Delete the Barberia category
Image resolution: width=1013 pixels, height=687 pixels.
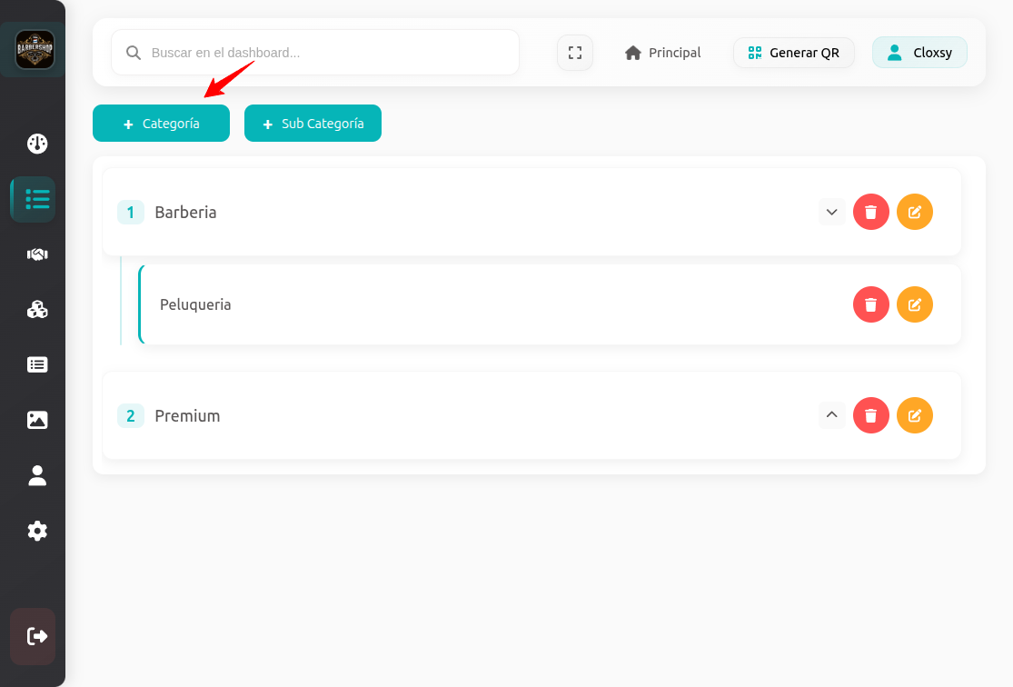(x=870, y=212)
